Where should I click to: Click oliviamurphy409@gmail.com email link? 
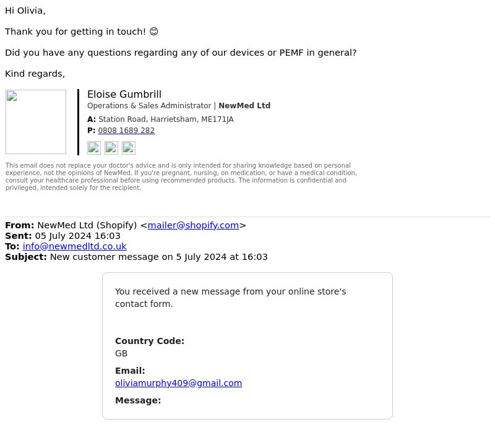[x=178, y=383]
